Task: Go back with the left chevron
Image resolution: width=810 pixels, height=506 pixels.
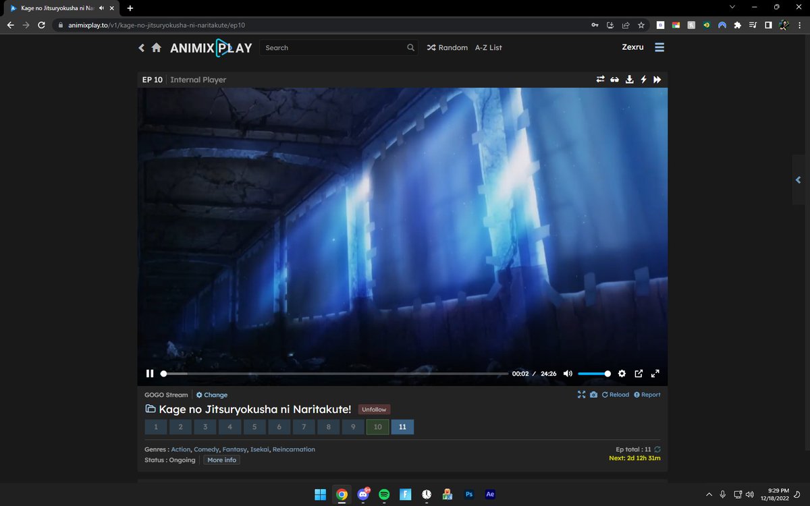Action: [x=142, y=48]
